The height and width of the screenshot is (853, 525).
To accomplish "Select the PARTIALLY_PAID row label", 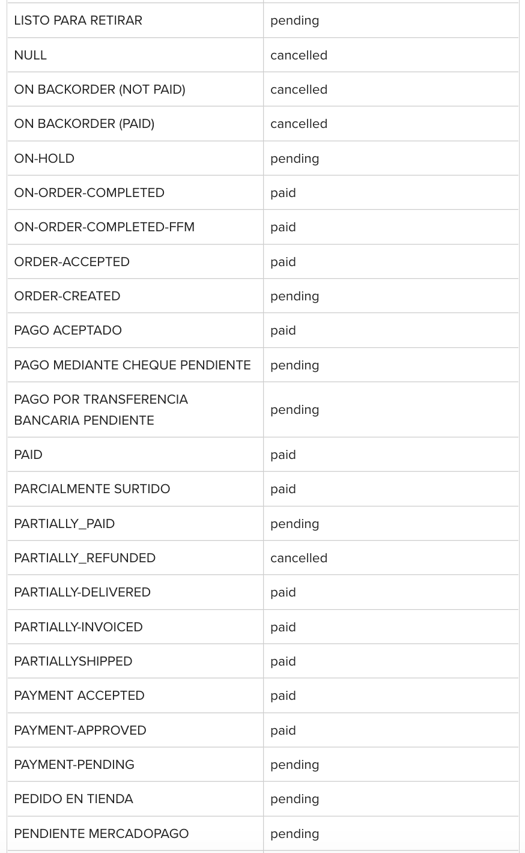I will point(64,524).
